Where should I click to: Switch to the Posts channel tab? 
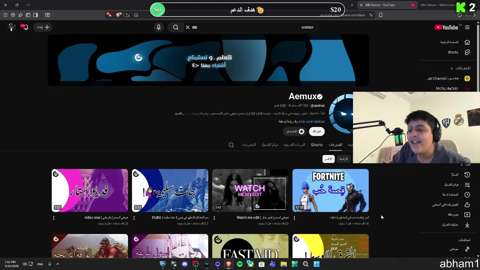click(249, 145)
